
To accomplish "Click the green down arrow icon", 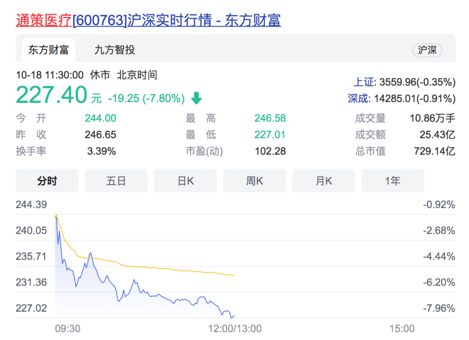I will 196,99.
